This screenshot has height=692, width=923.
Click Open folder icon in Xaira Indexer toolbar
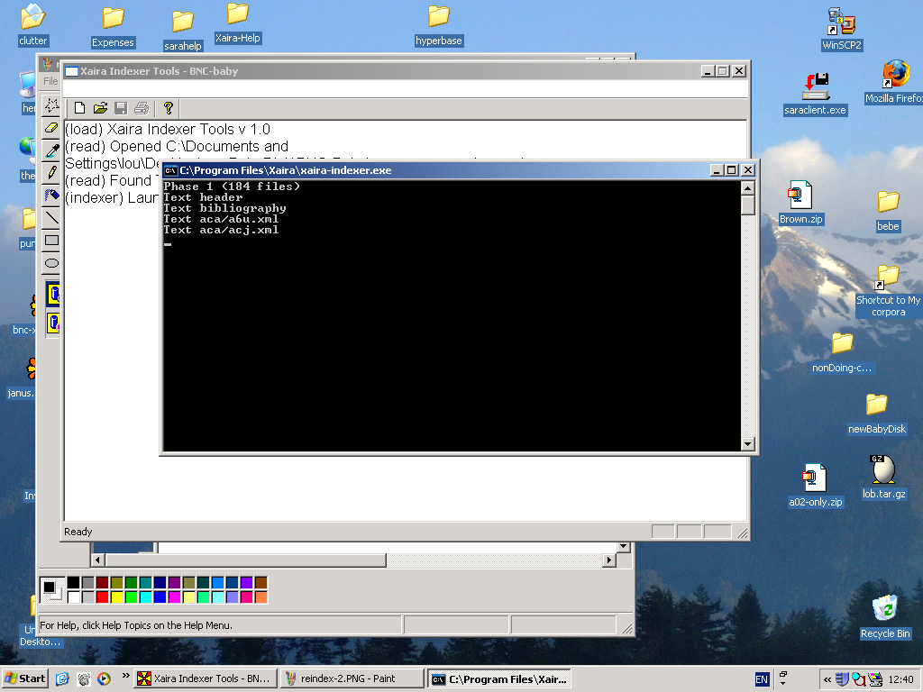tap(101, 108)
